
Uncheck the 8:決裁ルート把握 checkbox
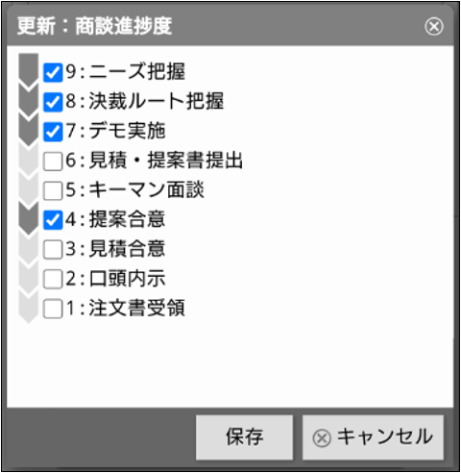pos(53,102)
